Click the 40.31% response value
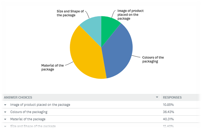Image resolution: width=202 pixels, height=129 pixels. pyautogui.click(x=168, y=119)
